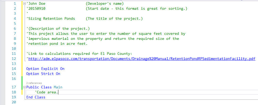Image resolution: width=258 pixels, height=105 pixels.
Task: Click the '2 references' CodeLens label
Action: tap(34, 83)
